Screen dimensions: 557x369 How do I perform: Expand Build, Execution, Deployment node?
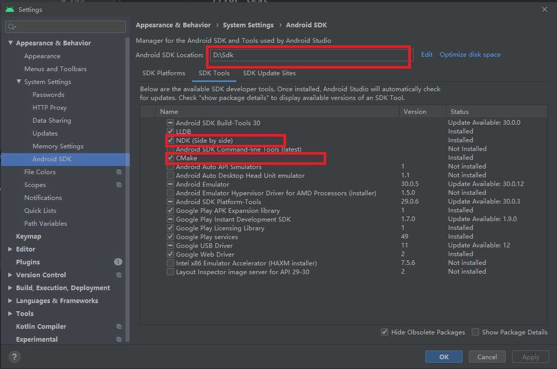point(10,288)
